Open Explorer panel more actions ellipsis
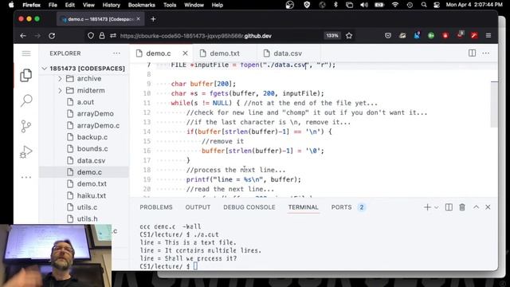 pyautogui.click(x=116, y=53)
